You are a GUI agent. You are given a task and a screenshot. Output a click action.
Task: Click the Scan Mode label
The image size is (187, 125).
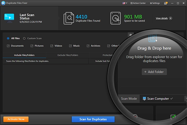129,98
